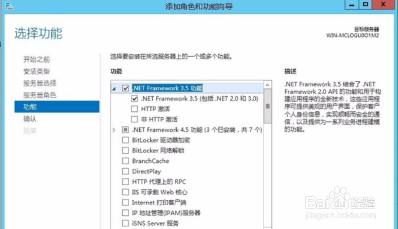Click the server name WIN-MCLOGU0O1M2

pyautogui.click(x=353, y=35)
